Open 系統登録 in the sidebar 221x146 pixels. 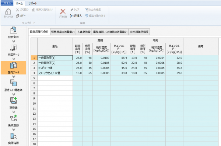(x=13, y=121)
